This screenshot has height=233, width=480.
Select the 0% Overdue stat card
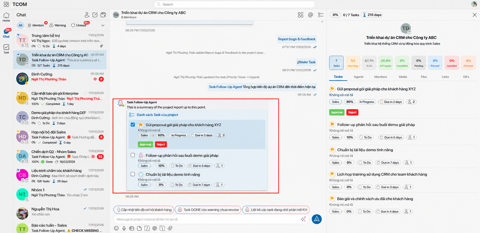tap(468, 63)
